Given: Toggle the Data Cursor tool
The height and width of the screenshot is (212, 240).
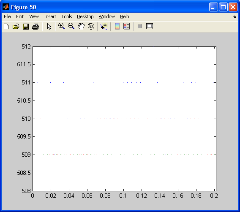Looking at the screenshot, I should pyautogui.click(x=104, y=26).
